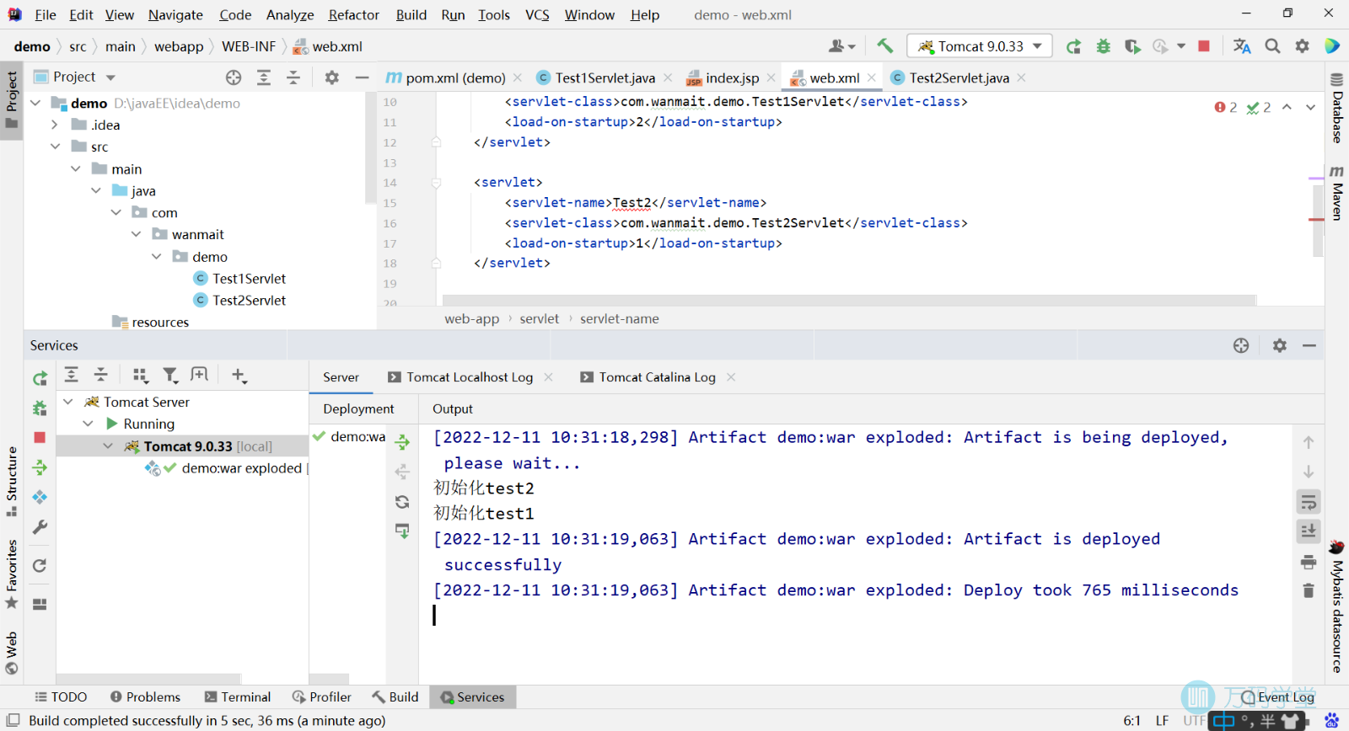Select Test2Servlet in the project tree
The height and width of the screenshot is (731, 1349).
(249, 300)
